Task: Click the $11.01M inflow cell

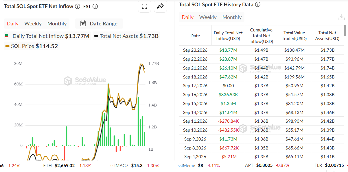Action: [229, 113]
